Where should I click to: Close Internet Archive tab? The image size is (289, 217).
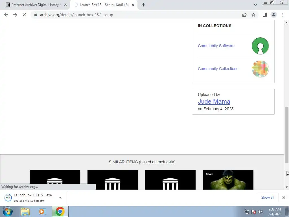(65, 5)
